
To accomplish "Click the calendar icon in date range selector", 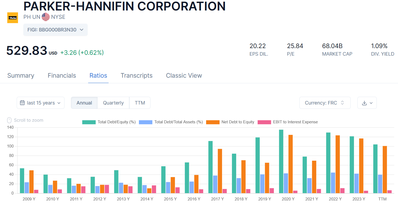I will pos(22,103).
